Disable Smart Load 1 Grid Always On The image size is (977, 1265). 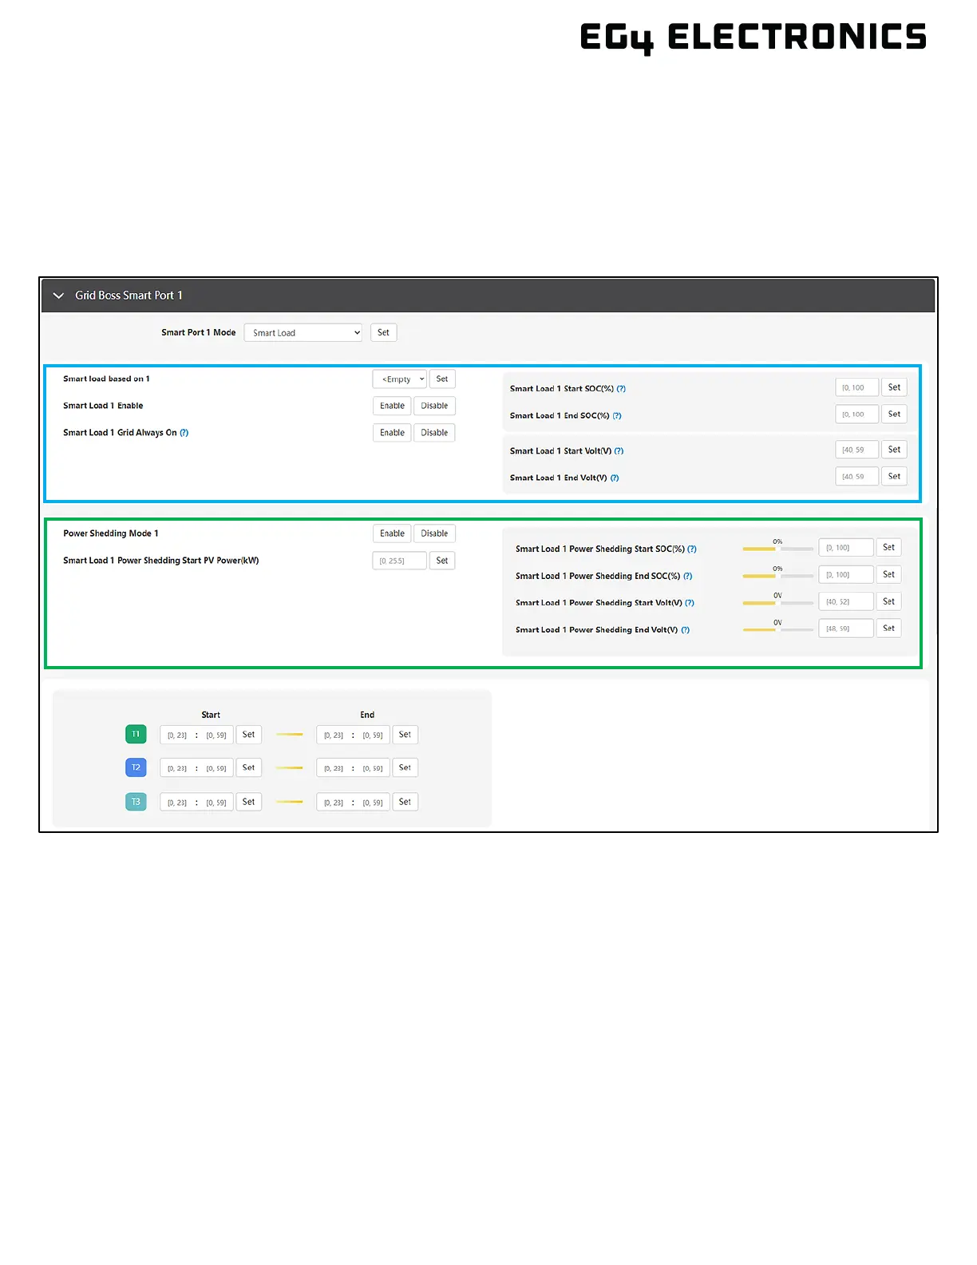[434, 433]
